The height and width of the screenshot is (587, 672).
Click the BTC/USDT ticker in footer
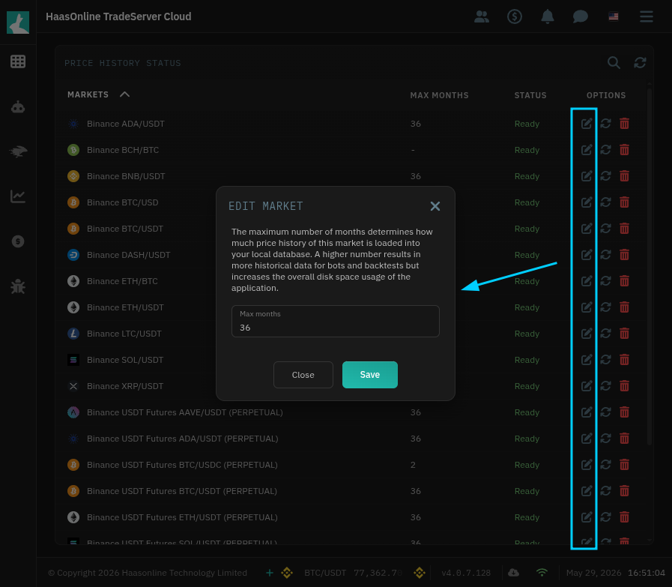pyautogui.click(x=325, y=573)
